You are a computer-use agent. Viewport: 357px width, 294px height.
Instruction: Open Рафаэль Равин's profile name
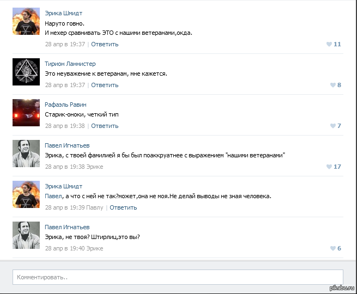point(65,105)
